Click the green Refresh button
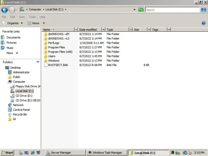The image size is (208, 156). (x=141, y=10)
